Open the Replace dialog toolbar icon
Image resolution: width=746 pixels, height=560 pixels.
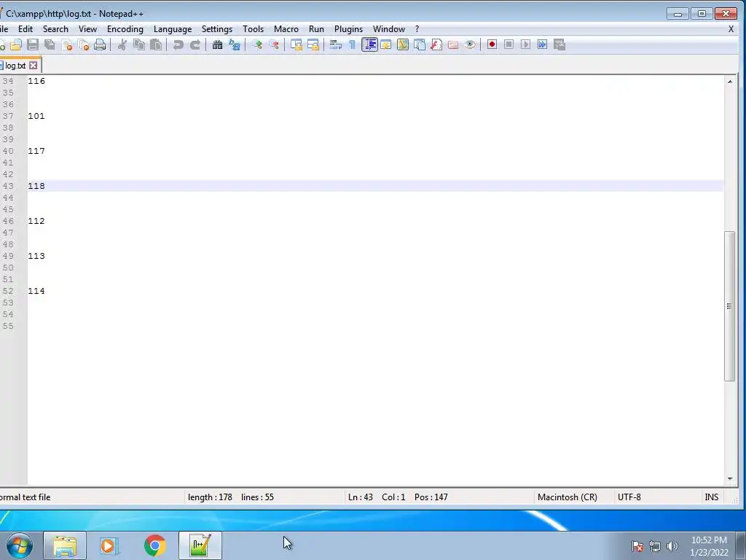pos(234,44)
